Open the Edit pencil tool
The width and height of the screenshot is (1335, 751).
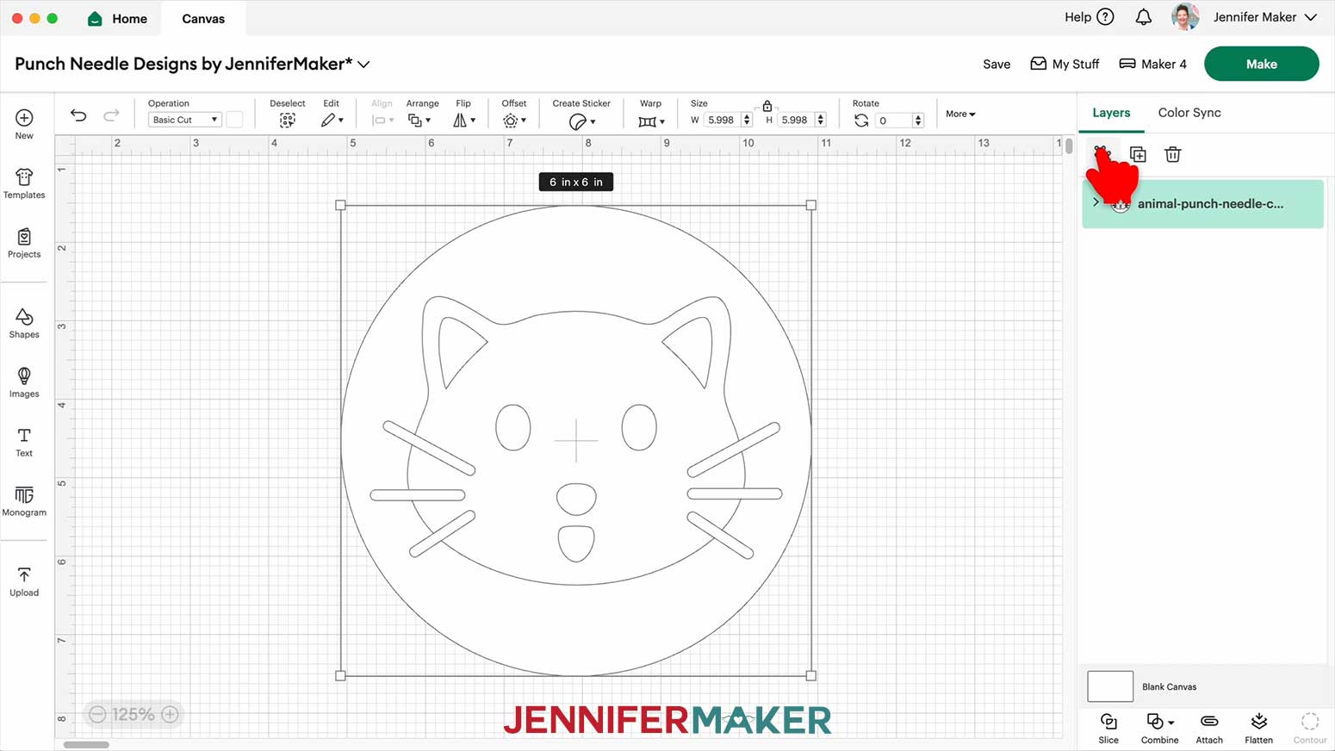click(332, 121)
